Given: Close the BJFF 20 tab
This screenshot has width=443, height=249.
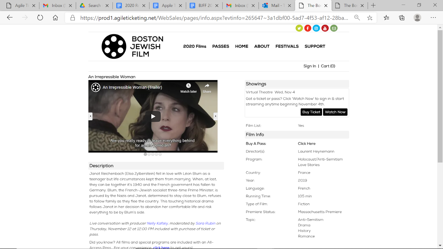Looking at the screenshot, I should point(217,6).
